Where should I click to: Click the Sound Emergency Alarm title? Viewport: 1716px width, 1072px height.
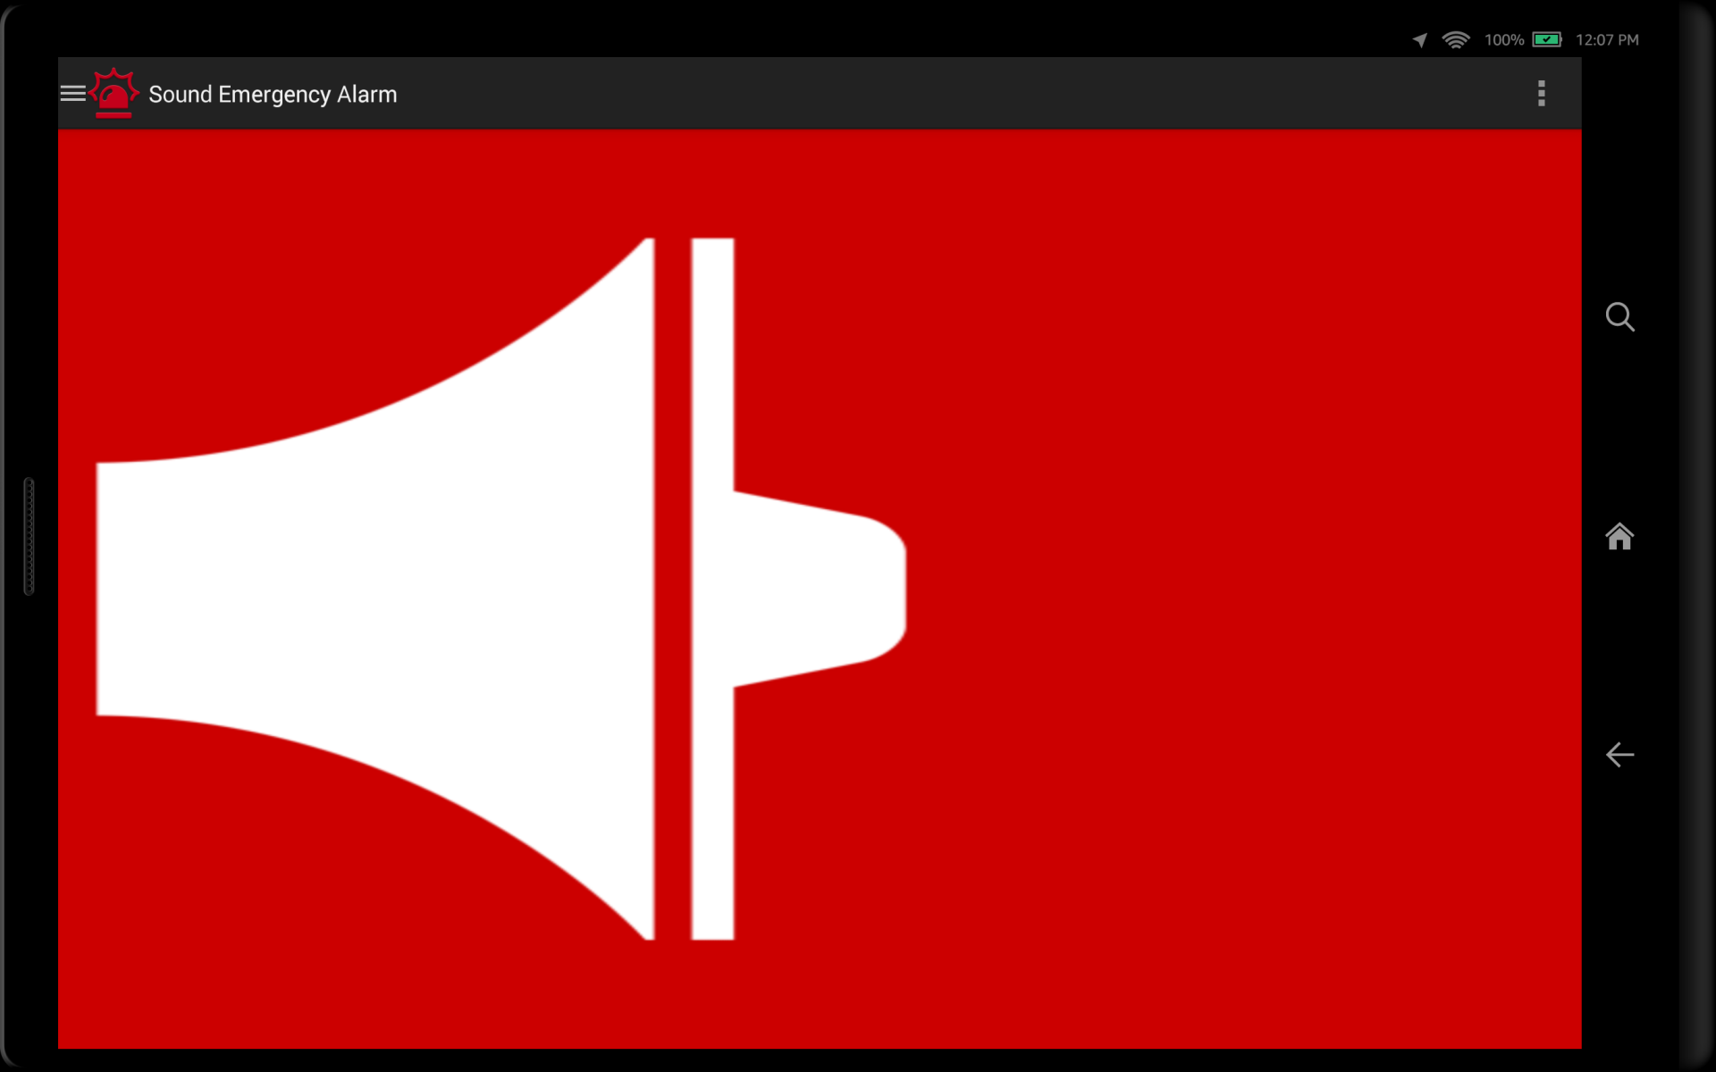click(x=273, y=95)
